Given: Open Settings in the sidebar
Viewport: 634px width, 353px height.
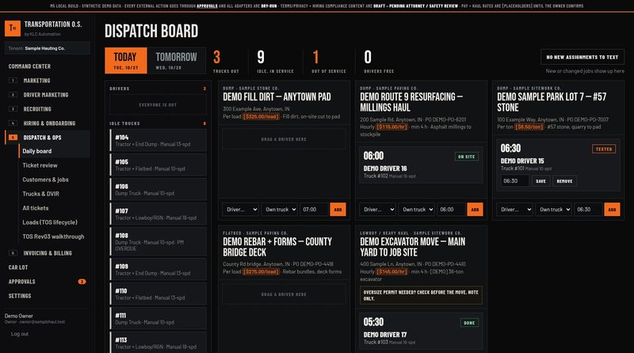Looking at the screenshot, I should [20, 296].
